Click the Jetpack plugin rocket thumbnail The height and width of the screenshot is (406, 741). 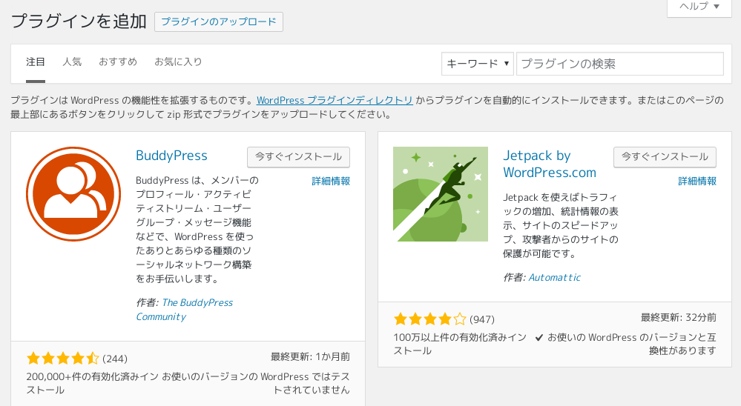point(441,194)
